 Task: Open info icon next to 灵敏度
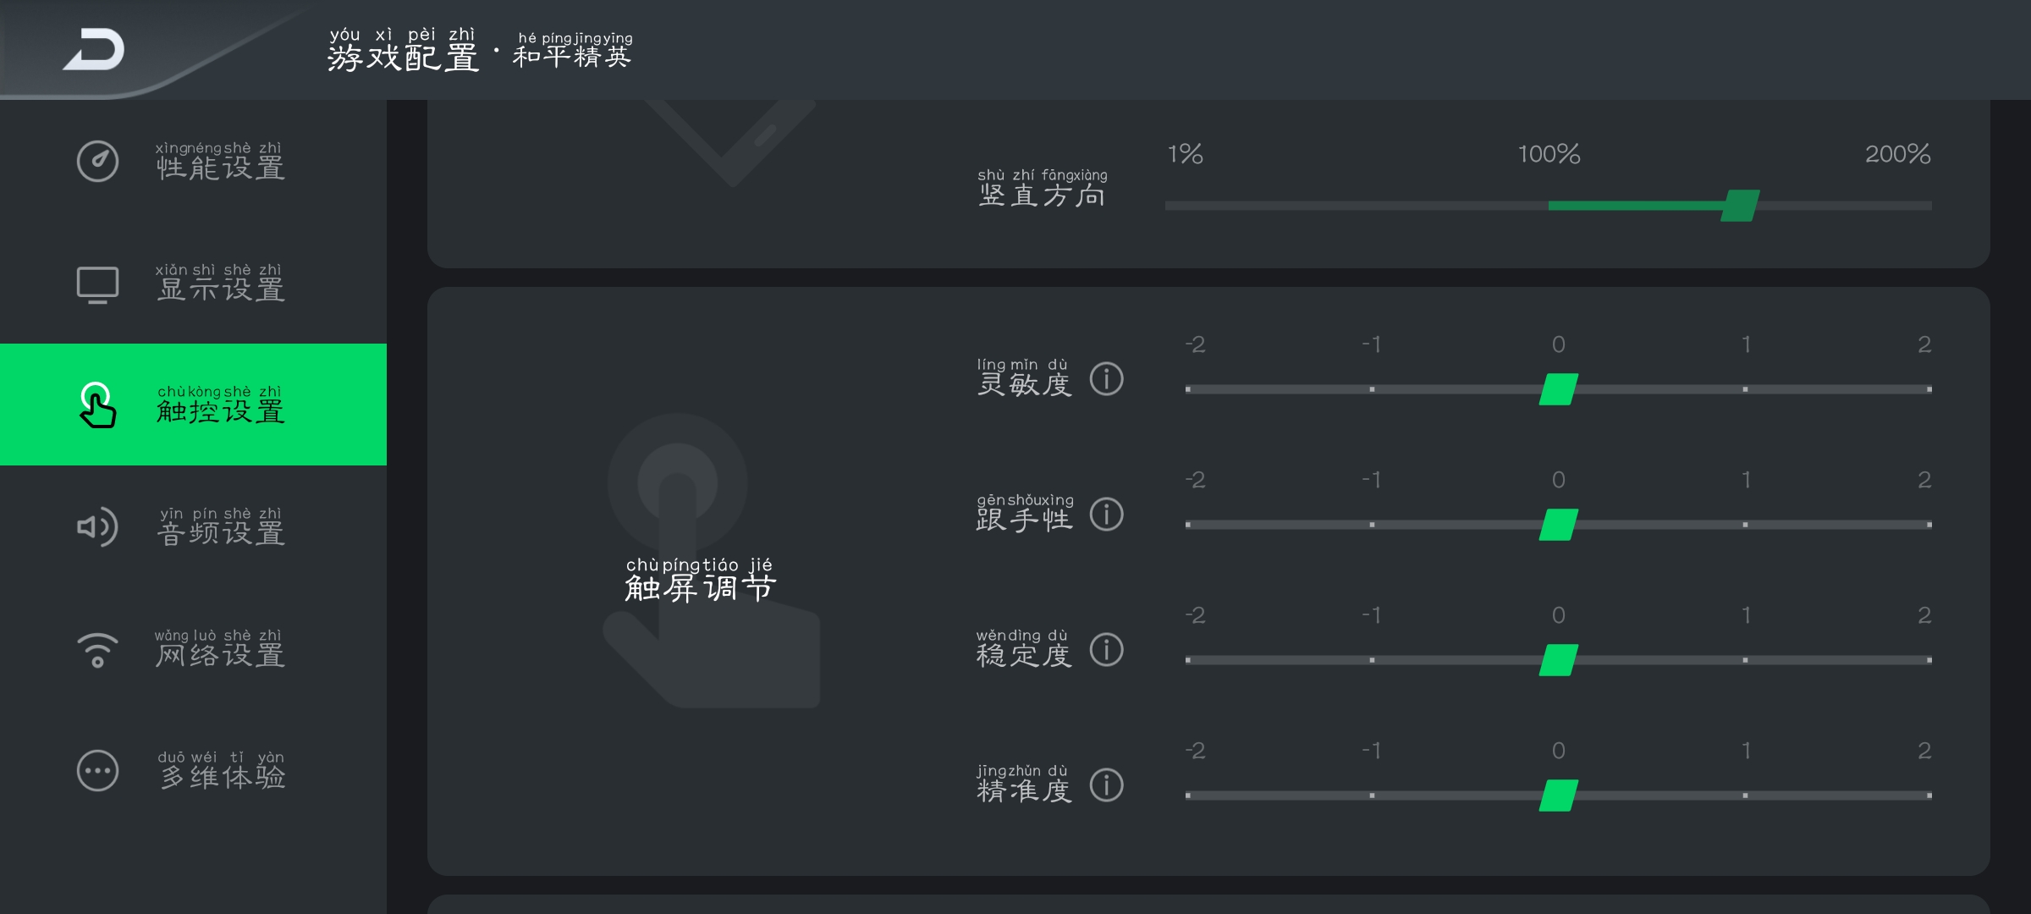coord(1107,379)
